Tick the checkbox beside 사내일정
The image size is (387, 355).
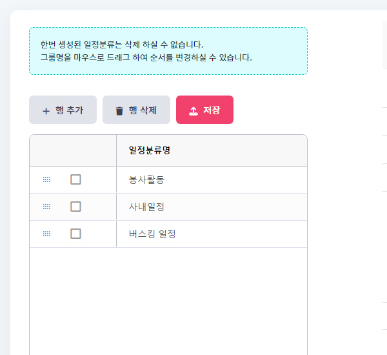(75, 207)
